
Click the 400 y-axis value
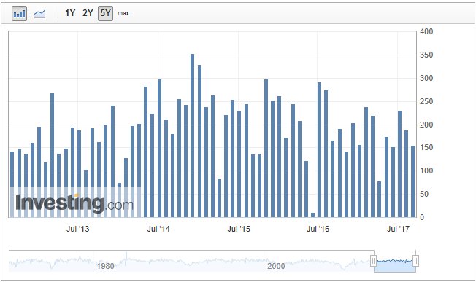pos(426,31)
